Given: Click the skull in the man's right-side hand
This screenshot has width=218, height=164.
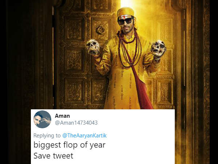Looking at the screenshot, I should (158, 48).
